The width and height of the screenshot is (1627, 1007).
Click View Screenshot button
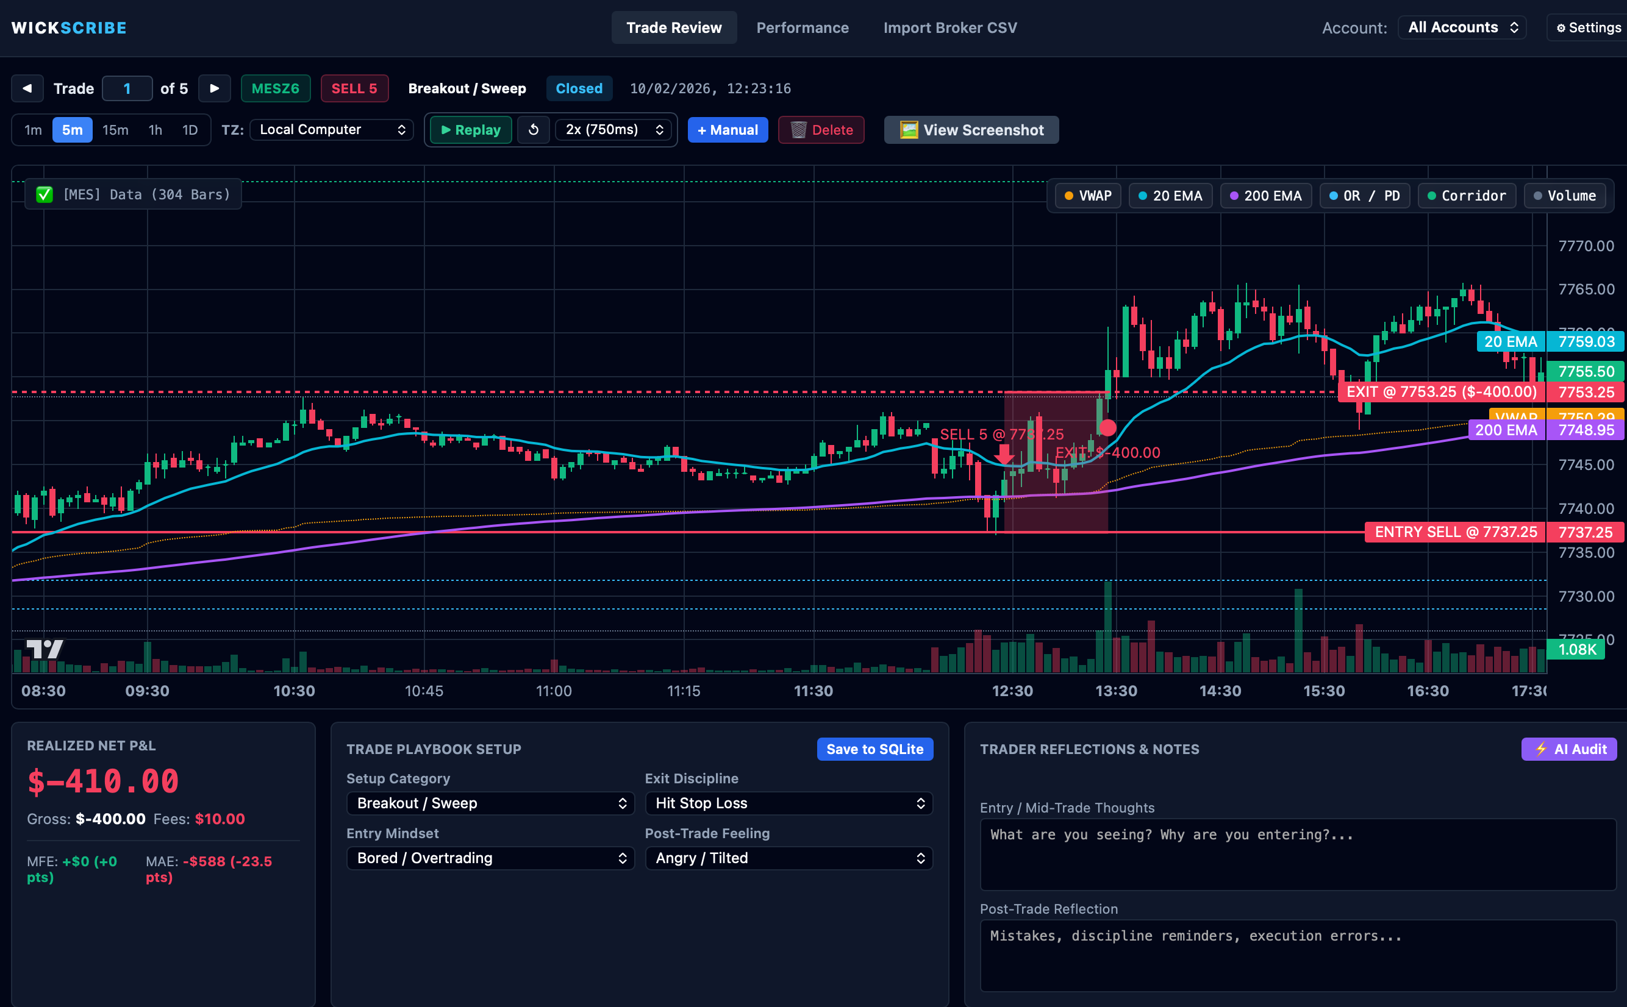point(971,130)
